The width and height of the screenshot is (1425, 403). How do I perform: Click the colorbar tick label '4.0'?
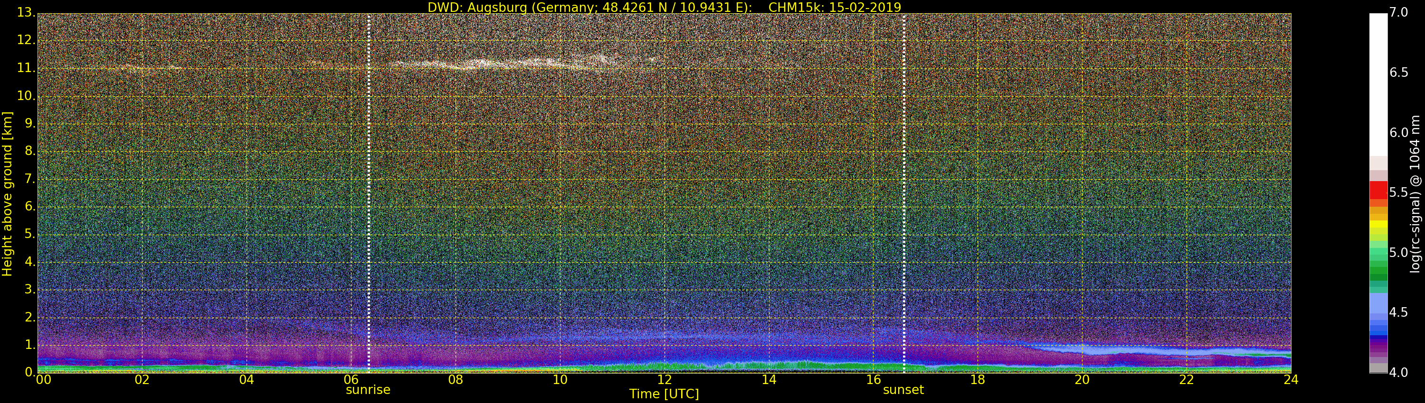pos(1399,373)
